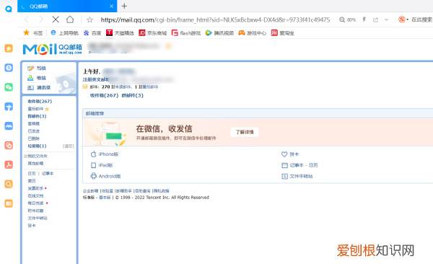Click the heart icon beside 贺卡
The height and width of the screenshot is (264, 433).
(284, 154)
